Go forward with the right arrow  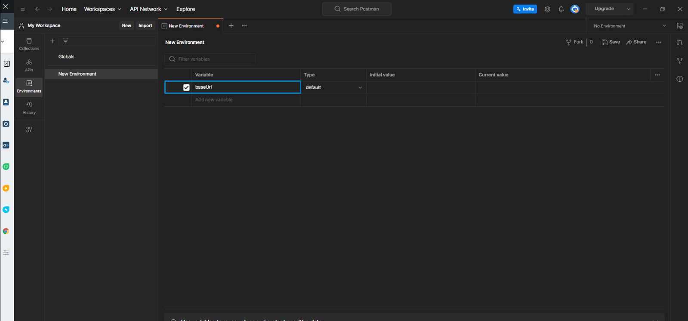coord(49,9)
